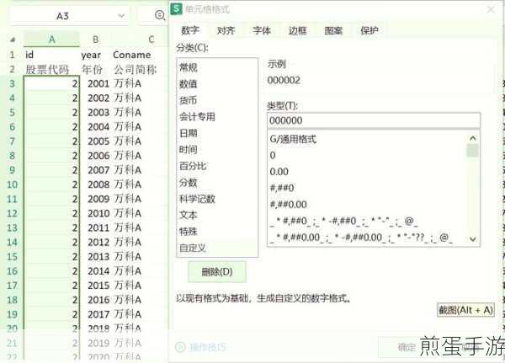Click the zoom magnifier icon beside Name Box
The width and height of the screenshot is (505, 363).
point(160,15)
